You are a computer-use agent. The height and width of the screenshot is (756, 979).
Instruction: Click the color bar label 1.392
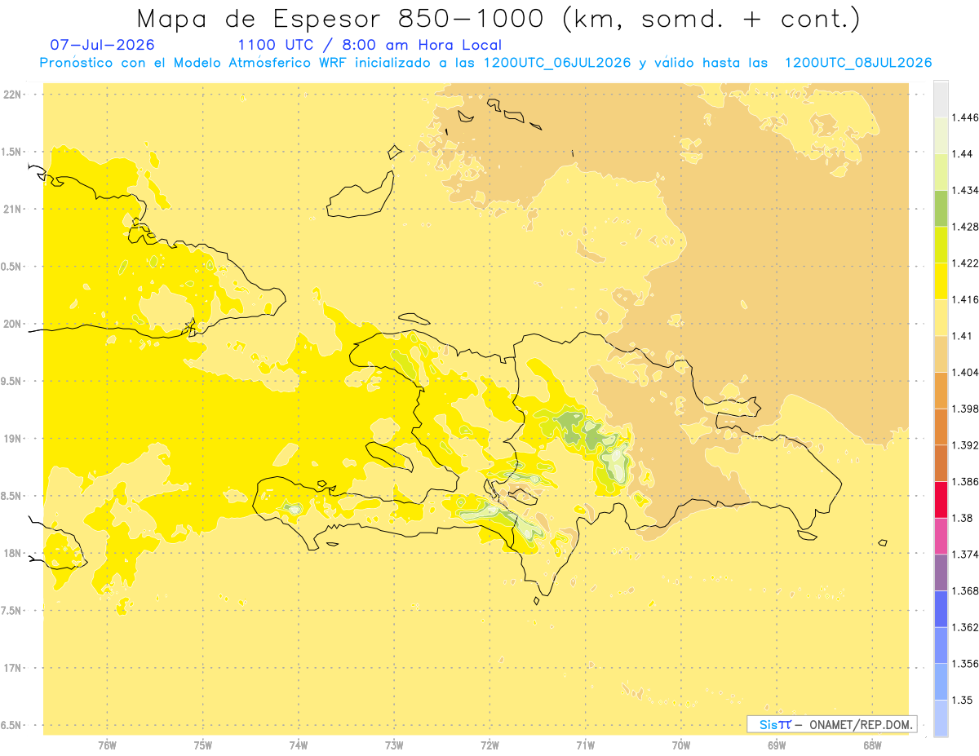tap(965, 445)
